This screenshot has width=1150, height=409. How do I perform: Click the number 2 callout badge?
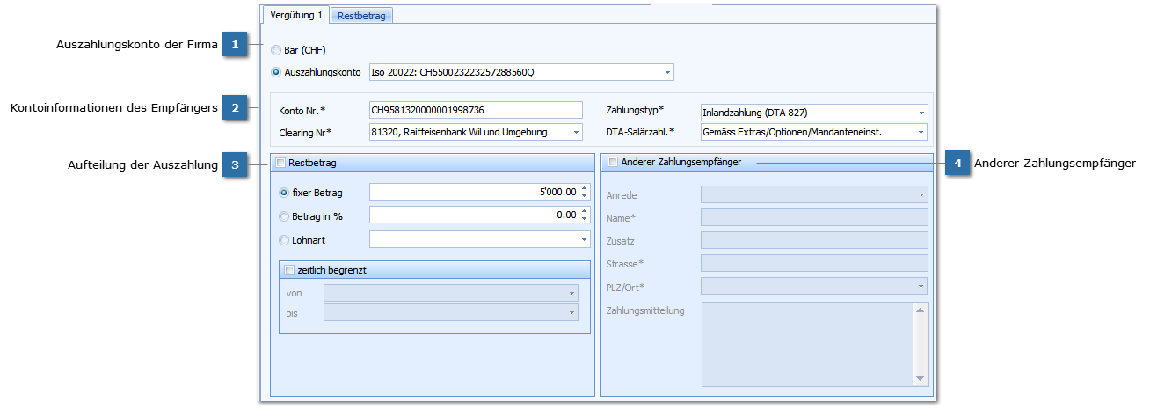click(235, 108)
